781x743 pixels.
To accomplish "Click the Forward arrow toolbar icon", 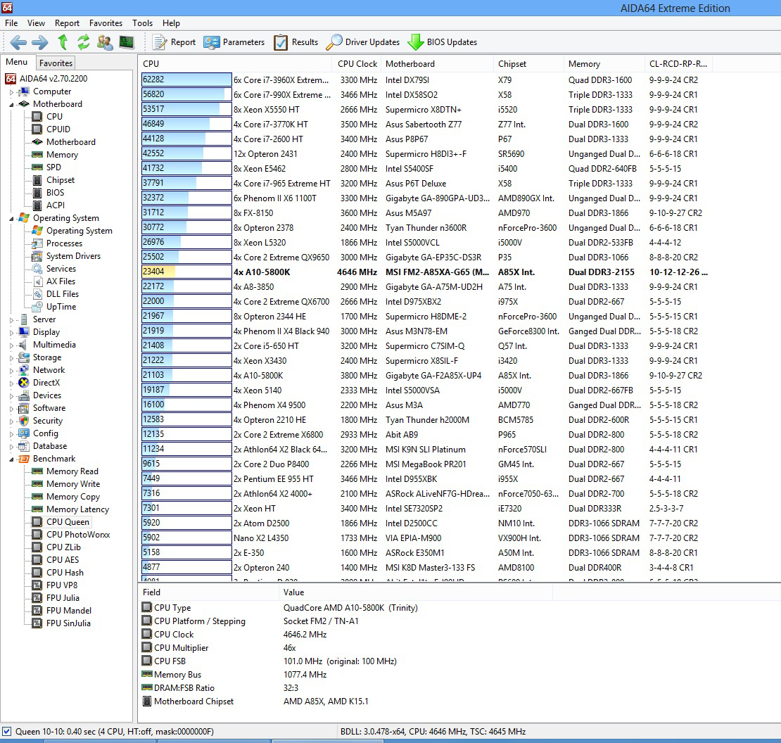I will [x=40, y=42].
